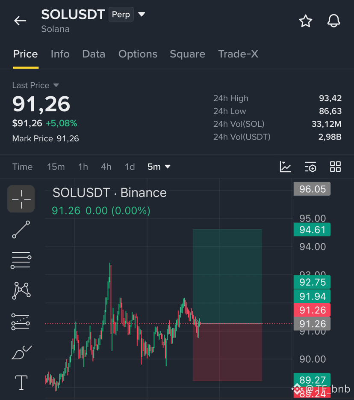The width and height of the screenshot is (354, 400).
Task: Click the gray 91.26 price label
Action: click(312, 324)
